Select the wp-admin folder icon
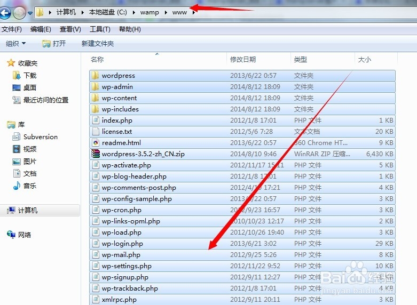417x305 pixels. click(x=95, y=86)
